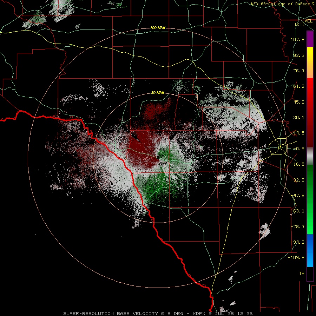Click the purple segment of the color bar
Viewport: 316px width, 316px height.
310,39
